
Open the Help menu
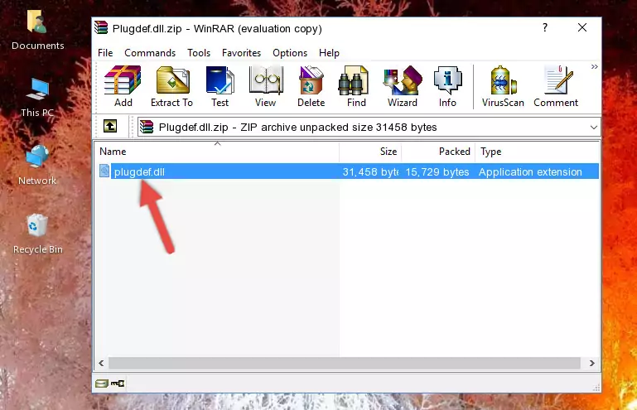(x=329, y=53)
